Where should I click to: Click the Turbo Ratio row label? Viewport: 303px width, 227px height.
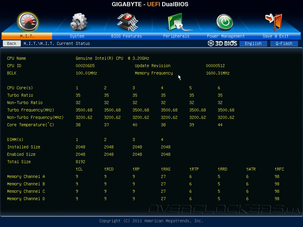point(20,95)
